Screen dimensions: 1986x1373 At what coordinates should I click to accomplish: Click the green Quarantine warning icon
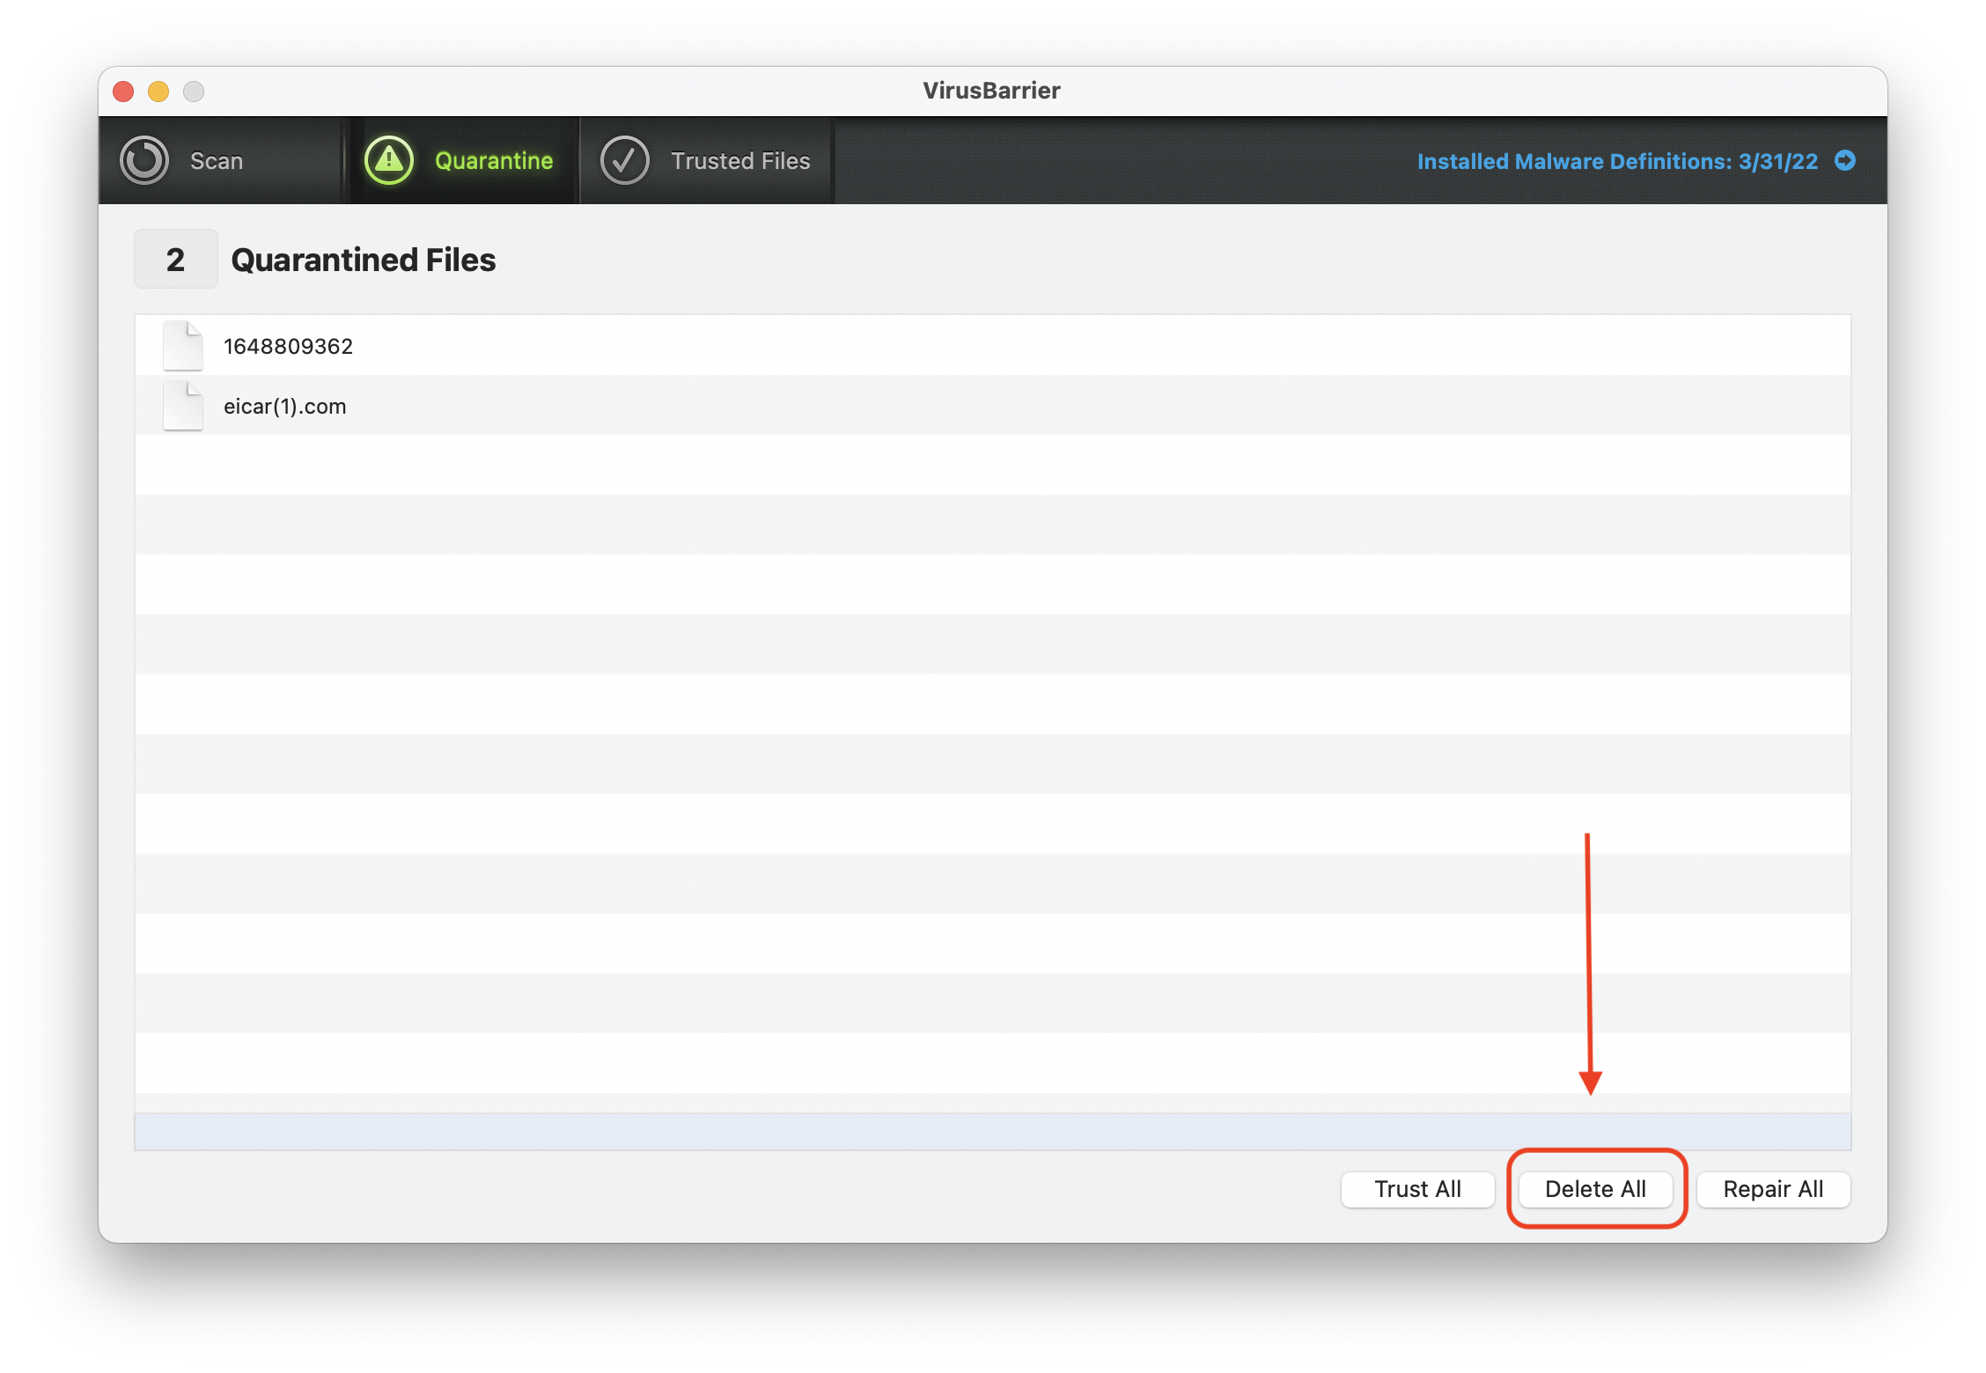[389, 160]
